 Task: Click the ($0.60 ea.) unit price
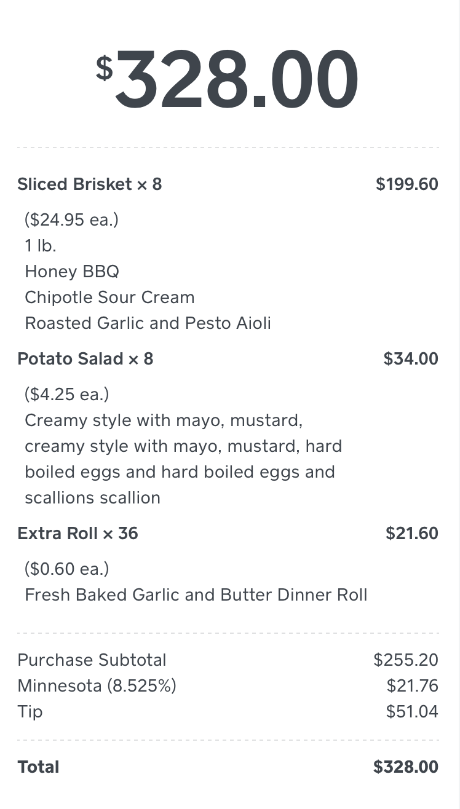click(67, 569)
